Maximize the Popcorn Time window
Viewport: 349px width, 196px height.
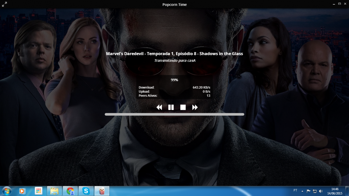click(x=339, y=4)
